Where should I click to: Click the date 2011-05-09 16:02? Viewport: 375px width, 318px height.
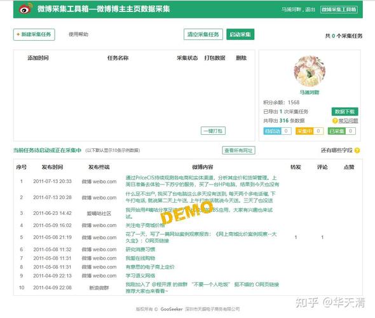52,225
